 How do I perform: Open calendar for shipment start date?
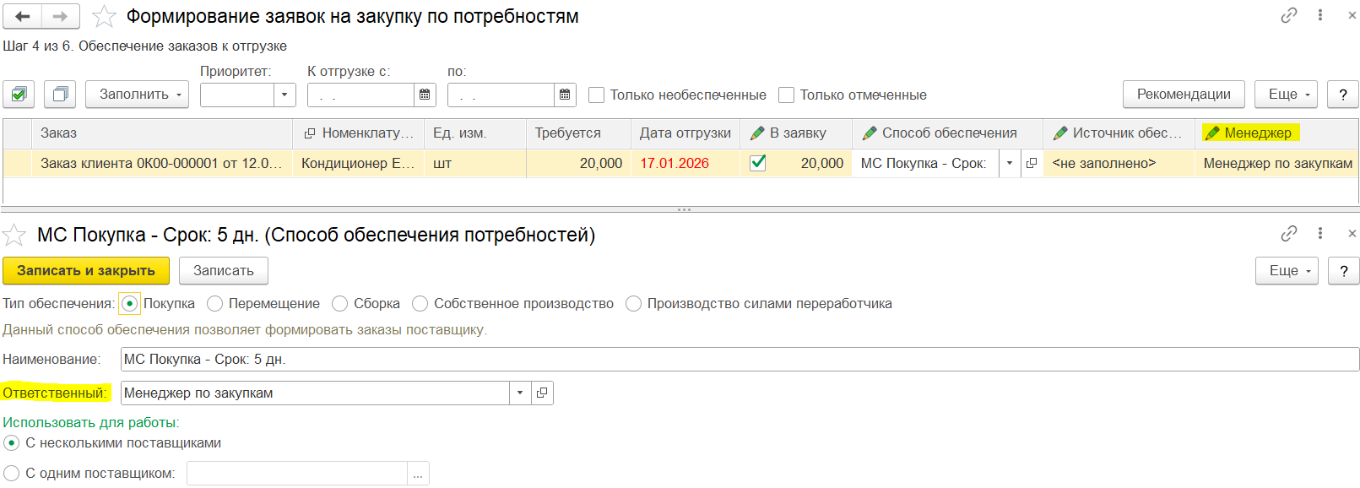tap(425, 95)
